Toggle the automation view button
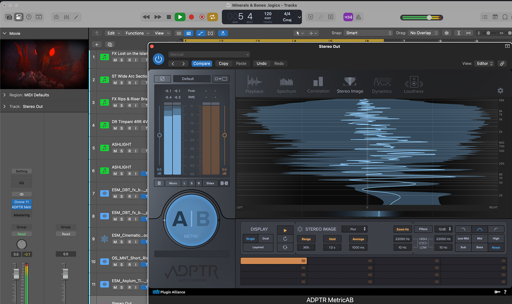The width and height of the screenshot is (512, 304). click(x=201, y=33)
